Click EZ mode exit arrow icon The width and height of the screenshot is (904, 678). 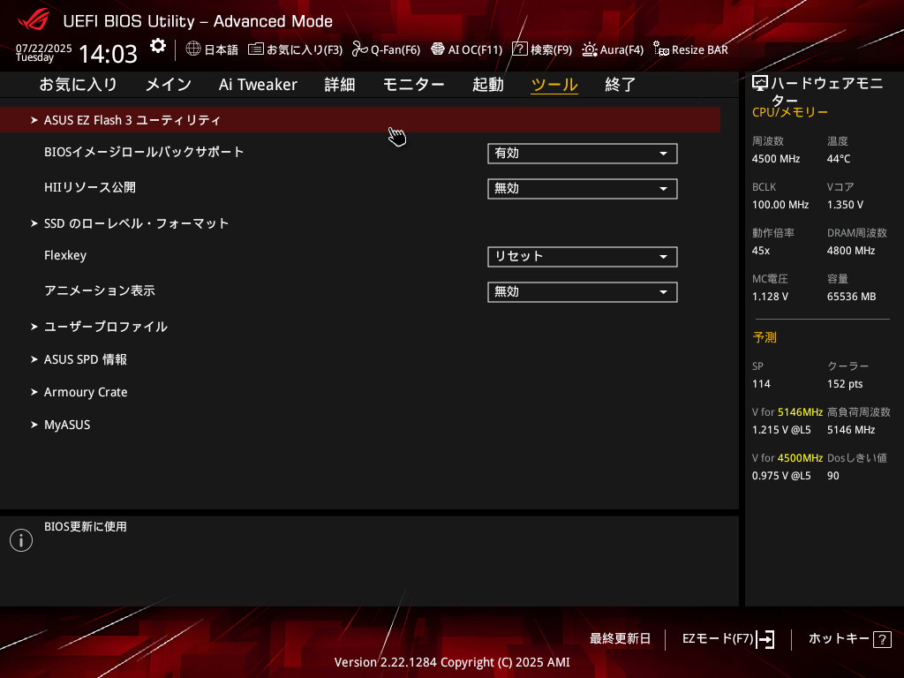tap(765, 639)
